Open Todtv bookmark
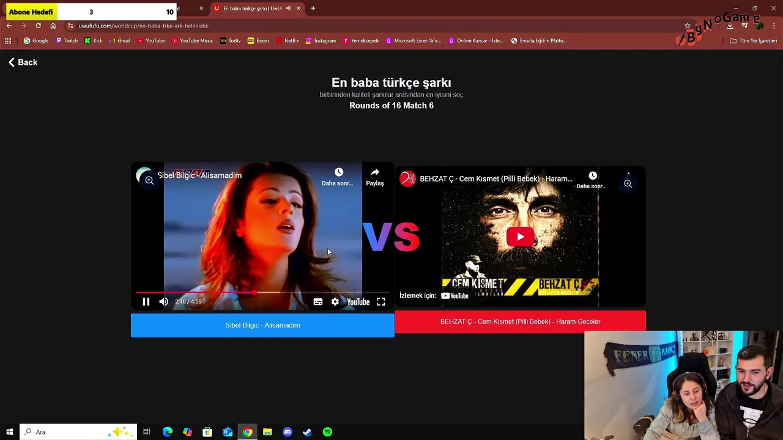 pos(231,41)
